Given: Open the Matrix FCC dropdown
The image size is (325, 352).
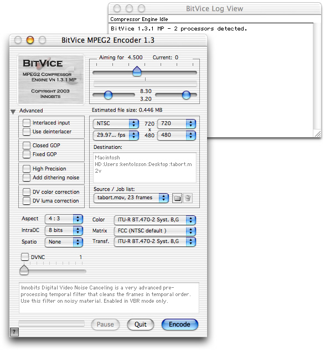Looking at the screenshot, I should tap(155, 231).
